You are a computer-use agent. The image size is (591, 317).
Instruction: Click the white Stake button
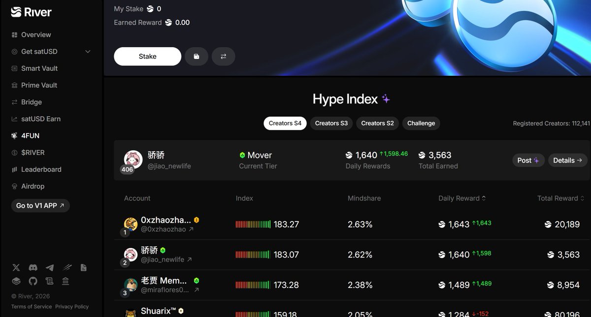pos(148,57)
